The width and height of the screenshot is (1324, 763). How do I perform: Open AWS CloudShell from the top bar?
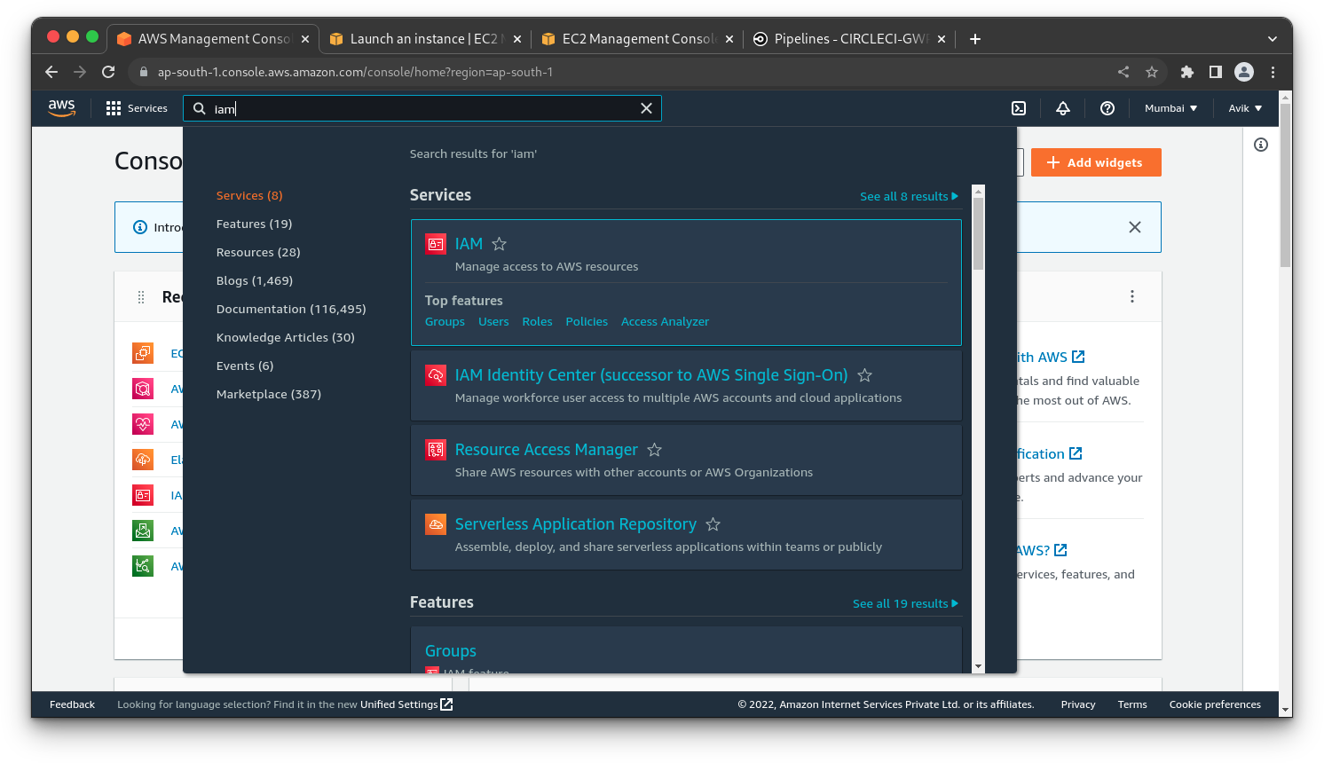(1018, 108)
